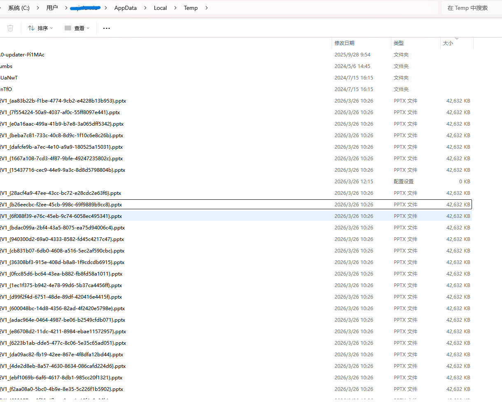Select file {0fcc85d6-bc64-43ea-b882-fb8fd58a1011}.pptx
Image resolution: width=502 pixels, height=402 pixels.
point(236,273)
